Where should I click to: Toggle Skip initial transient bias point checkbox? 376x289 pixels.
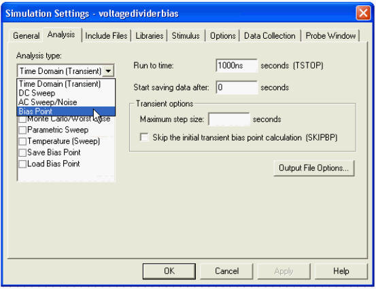[144, 137]
